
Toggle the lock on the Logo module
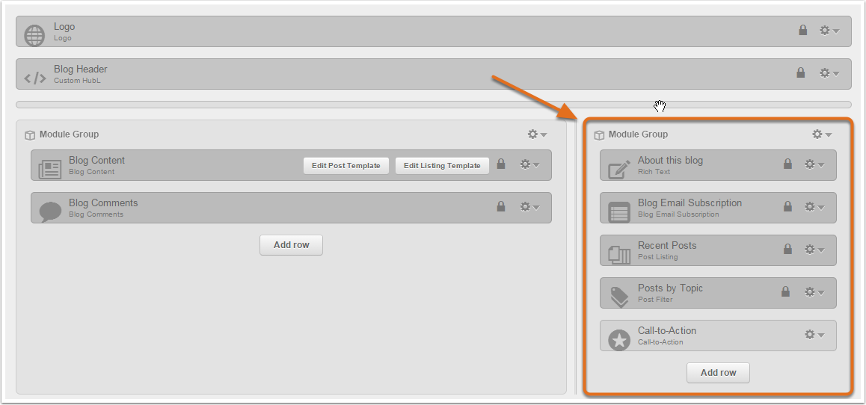point(803,31)
